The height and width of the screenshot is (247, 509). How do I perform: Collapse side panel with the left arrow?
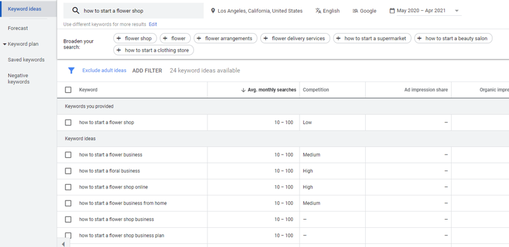[63, 244]
